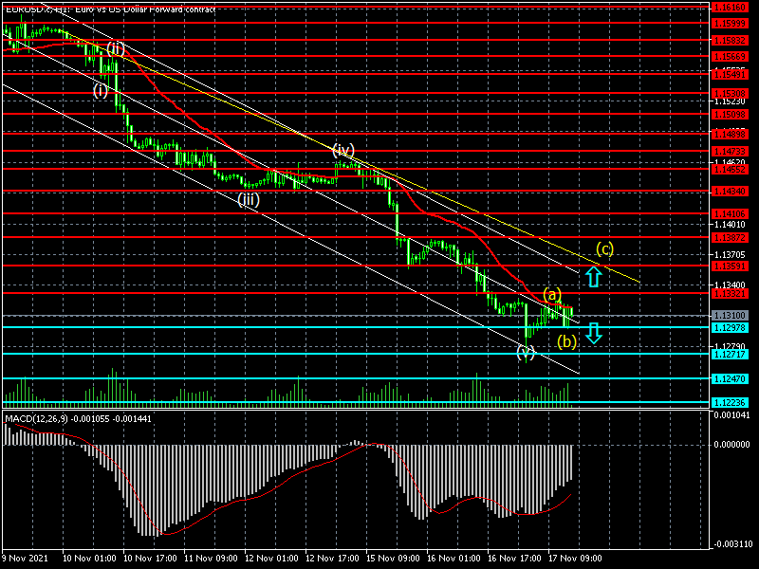Click the 12 Nov 01:00 time axis label
This screenshot has height=569, width=759.
point(270,559)
